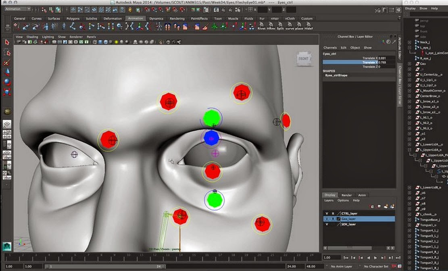Click the Paint Skin Weights brush icon
This screenshot has width=448, height=271.
(205, 27)
